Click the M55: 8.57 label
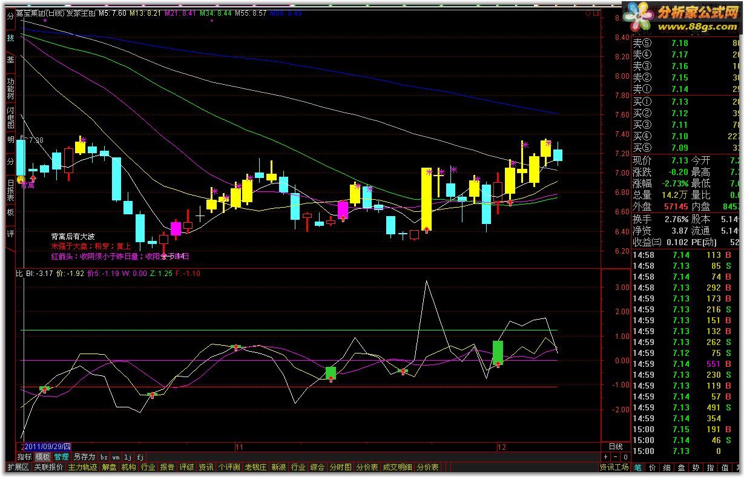Image resolution: width=744 pixels, height=477 pixels. (x=251, y=13)
